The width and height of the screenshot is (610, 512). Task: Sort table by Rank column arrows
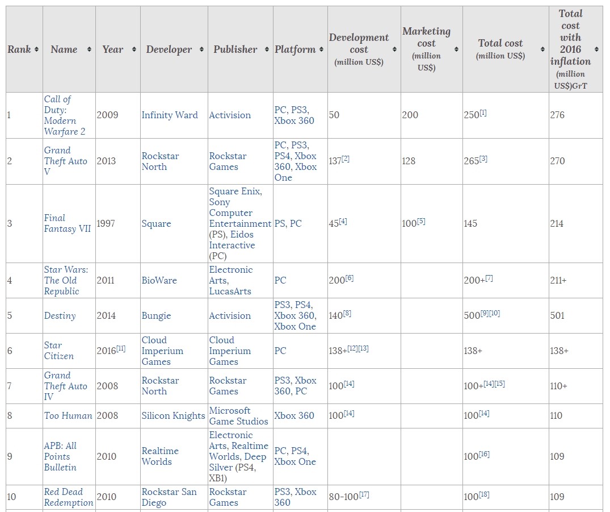36,49
